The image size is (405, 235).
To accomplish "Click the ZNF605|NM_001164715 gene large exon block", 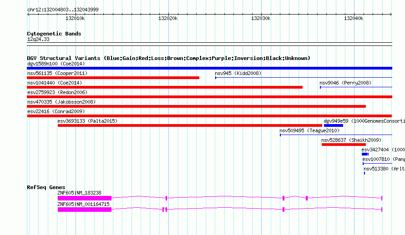I will (85, 210).
